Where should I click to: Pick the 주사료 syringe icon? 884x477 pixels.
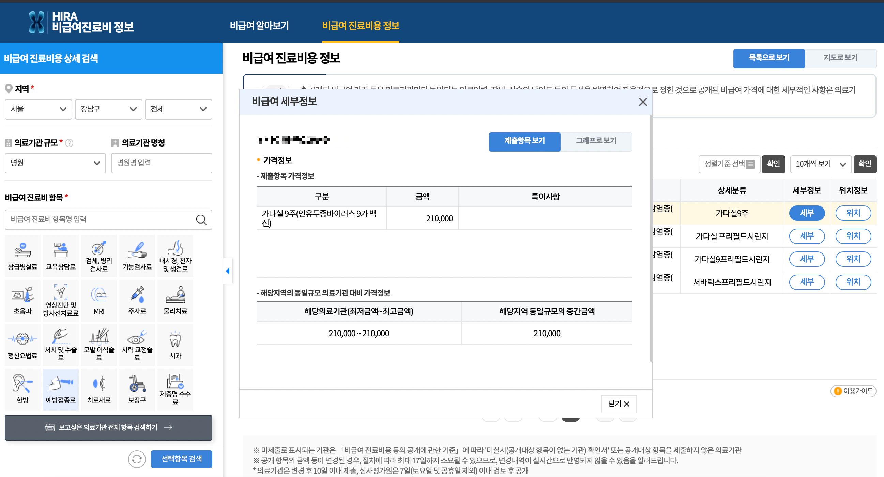[x=137, y=300]
